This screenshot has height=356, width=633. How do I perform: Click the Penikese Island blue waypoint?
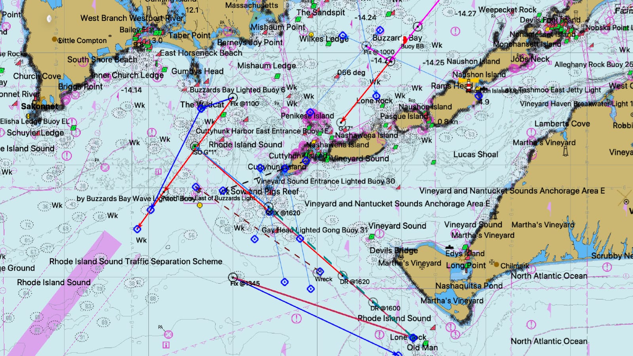point(310,113)
